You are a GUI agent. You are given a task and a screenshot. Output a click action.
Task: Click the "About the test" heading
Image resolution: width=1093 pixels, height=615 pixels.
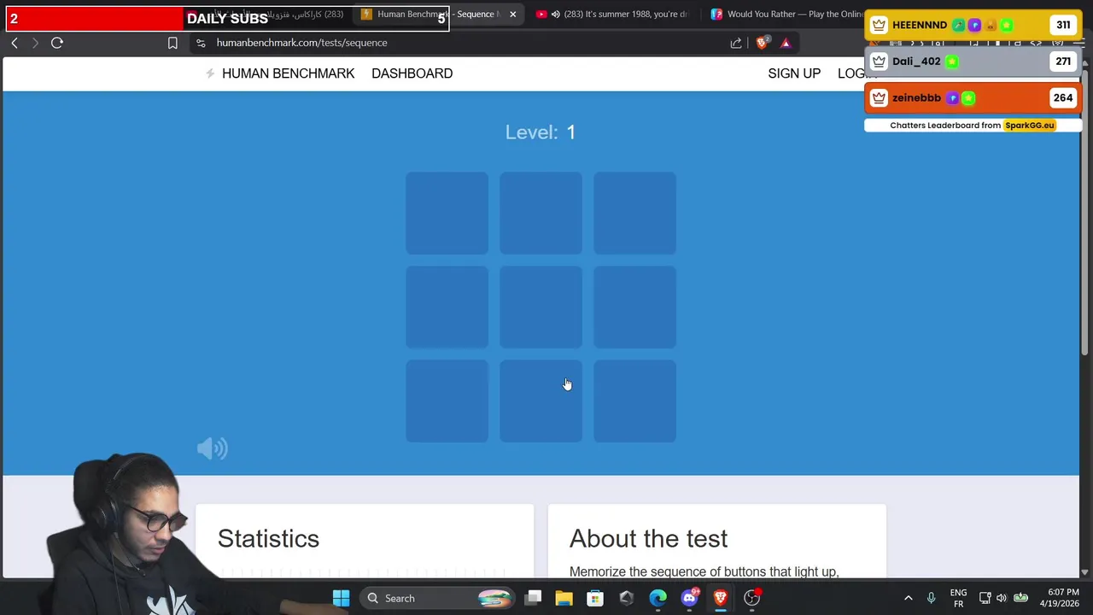click(648, 538)
